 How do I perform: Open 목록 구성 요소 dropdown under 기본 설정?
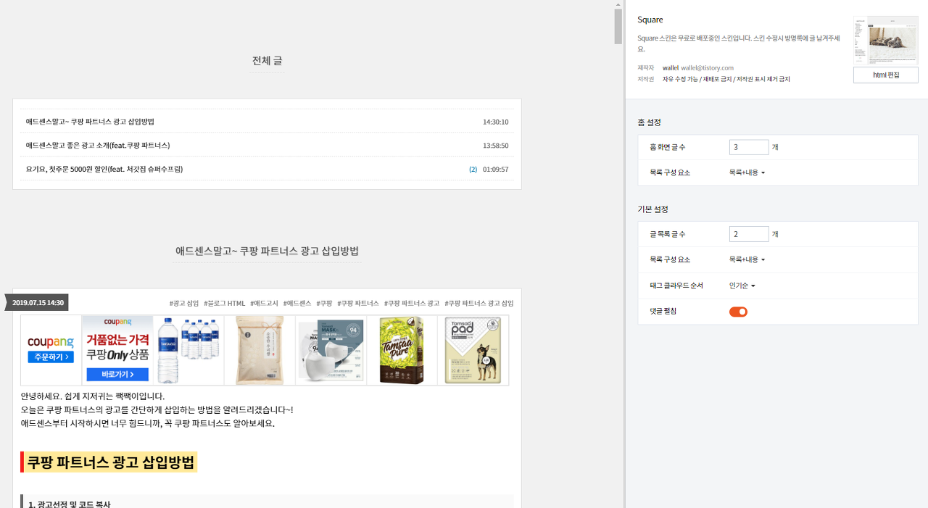[747, 259]
